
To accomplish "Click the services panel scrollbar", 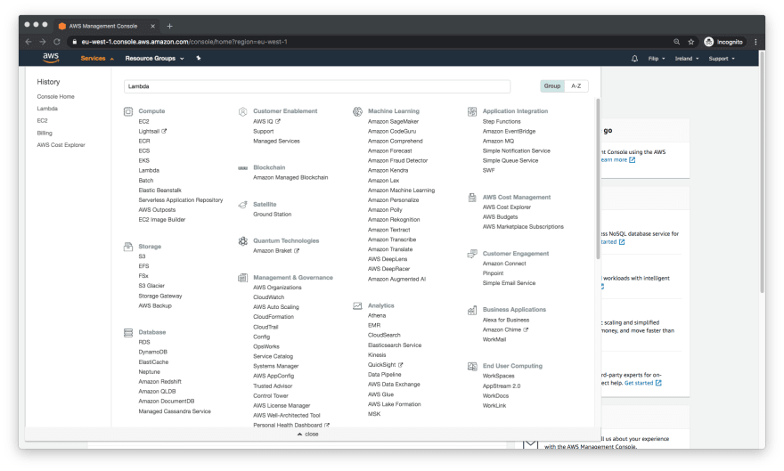I will [x=598, y=179].
